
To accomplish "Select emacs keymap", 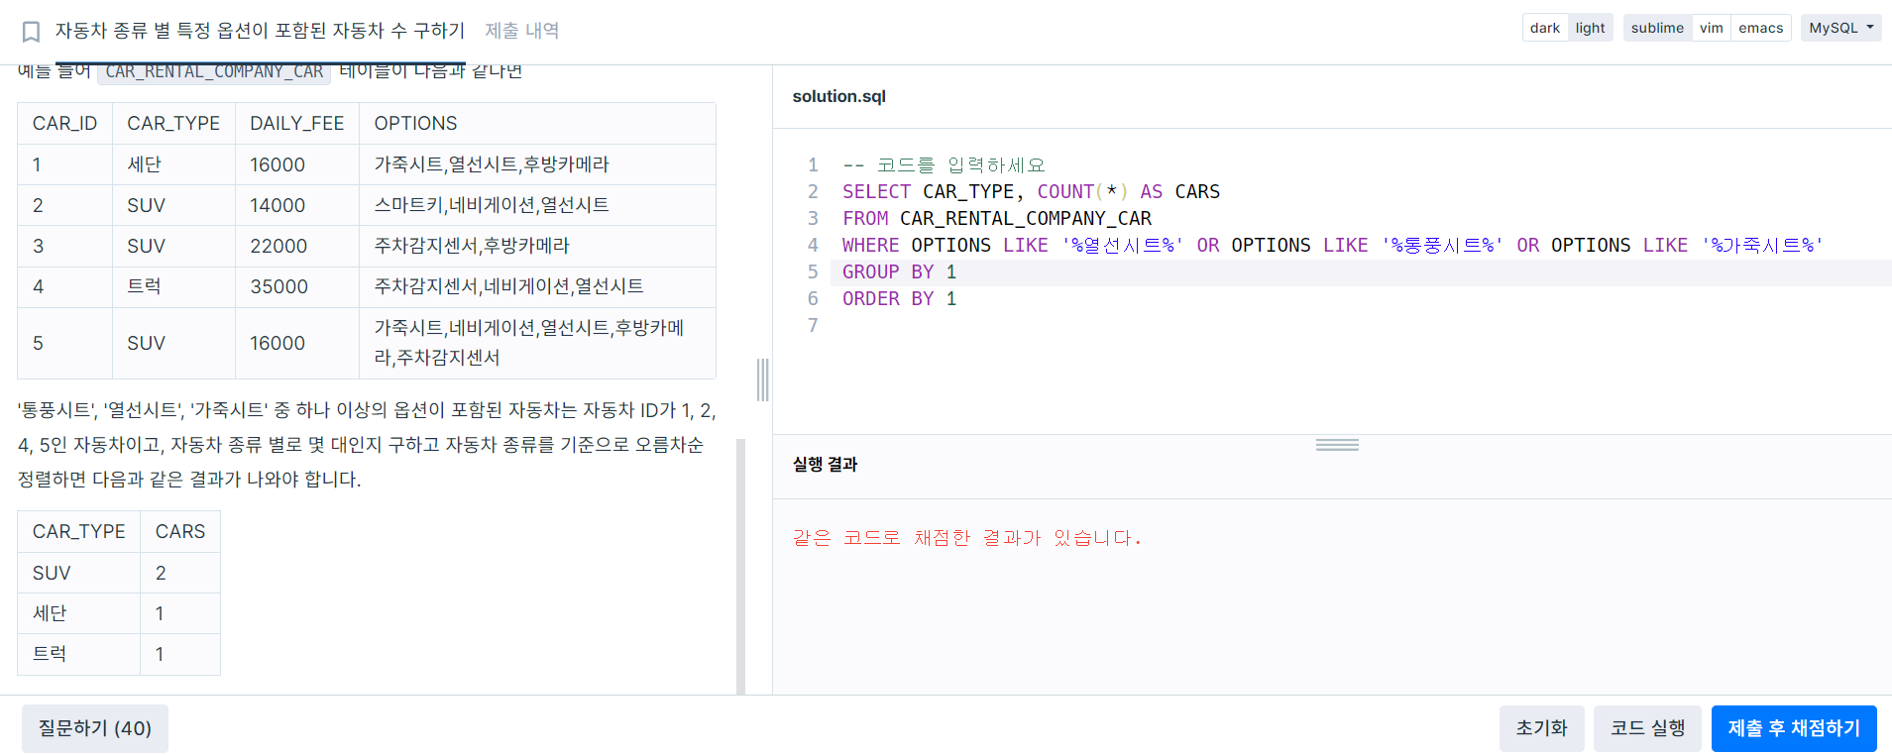I will pyautogui.click(x=1760, y=28).
